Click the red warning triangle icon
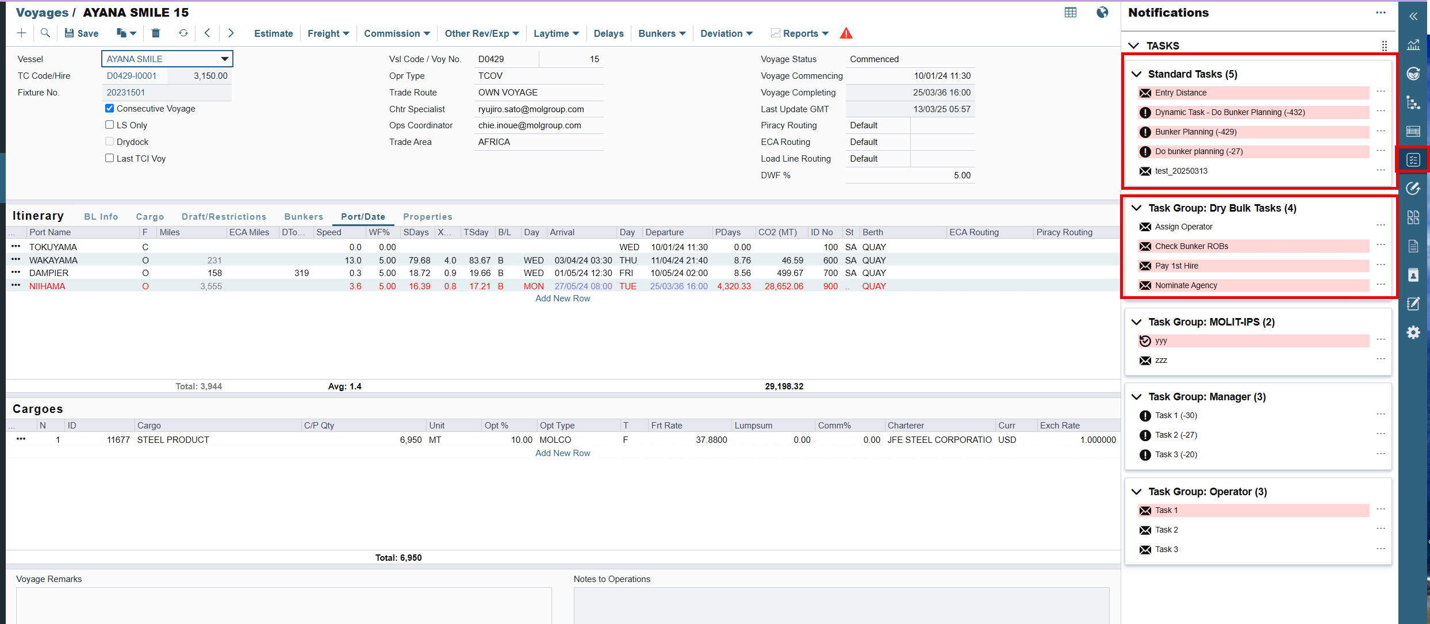1430x624 pixels. click(846, 33)
